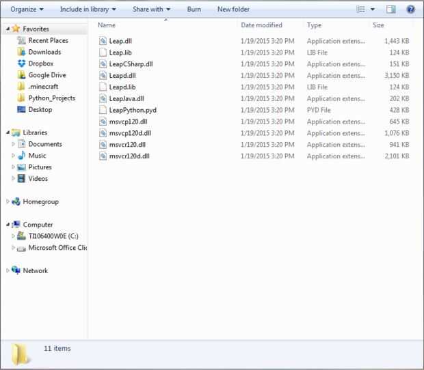The width and height of the screenshot is (424, 370).
Task: Select the msvcp120.dll file icon
Action: (103, 122)
